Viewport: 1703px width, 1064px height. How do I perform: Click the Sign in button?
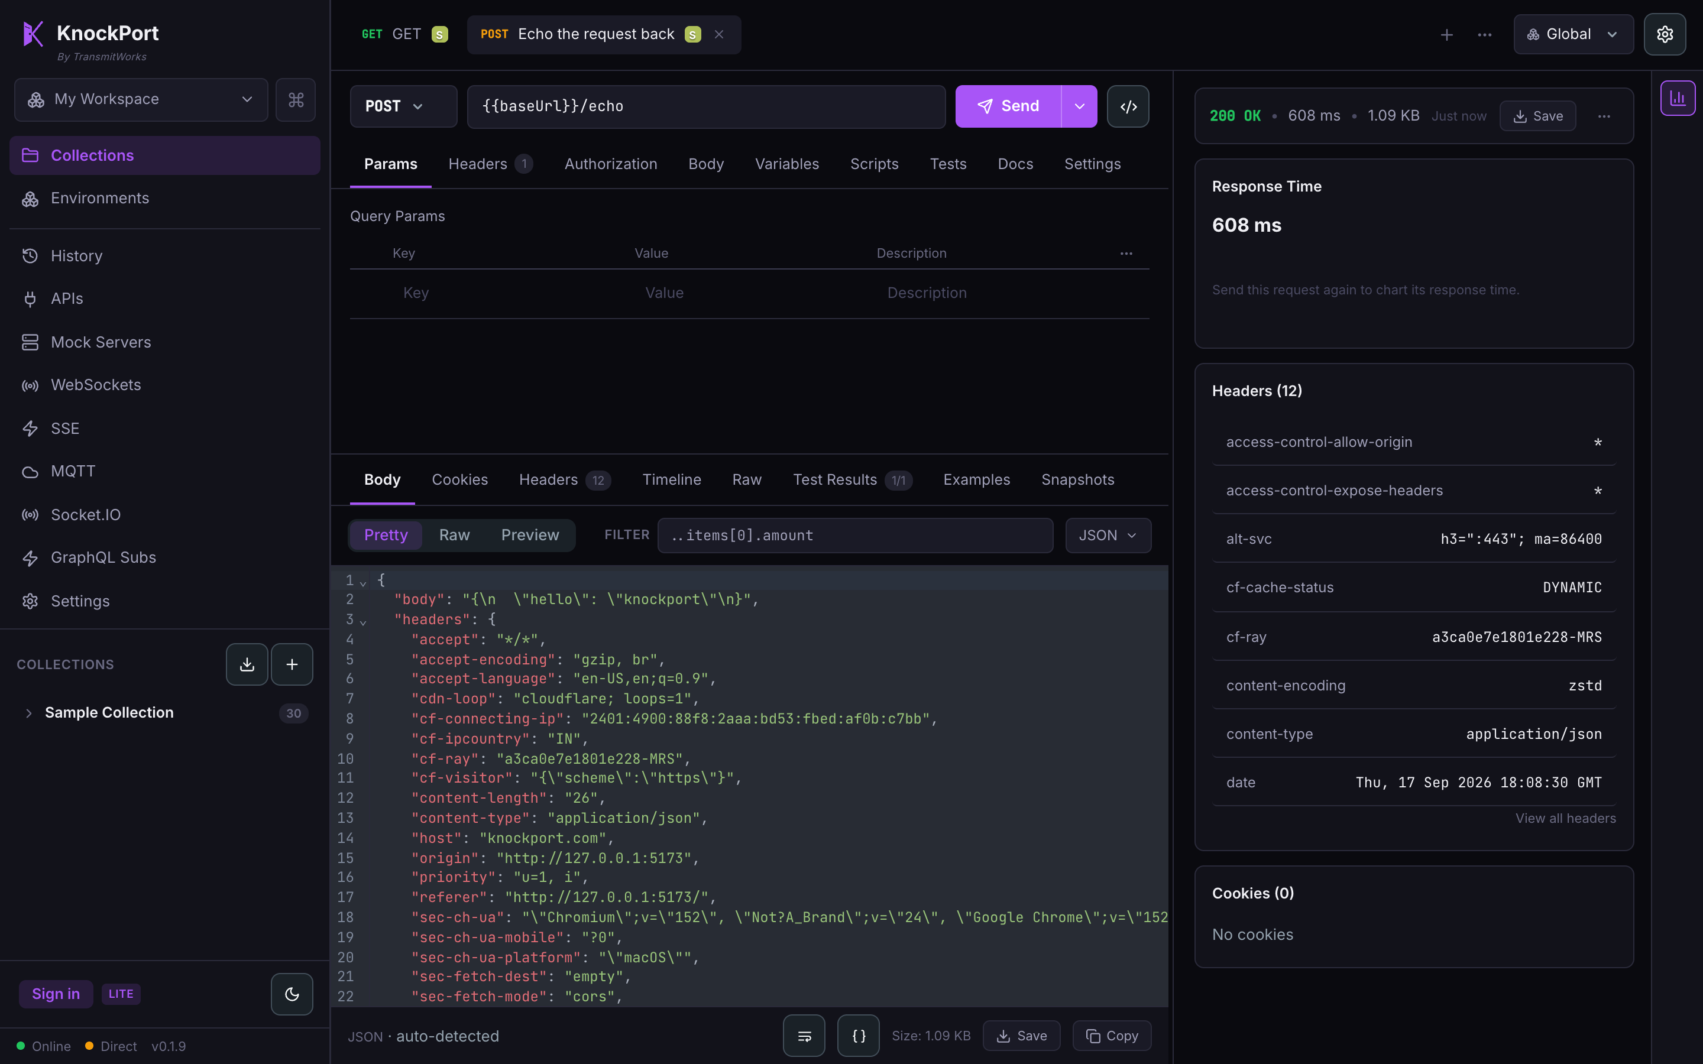[56, 994]
